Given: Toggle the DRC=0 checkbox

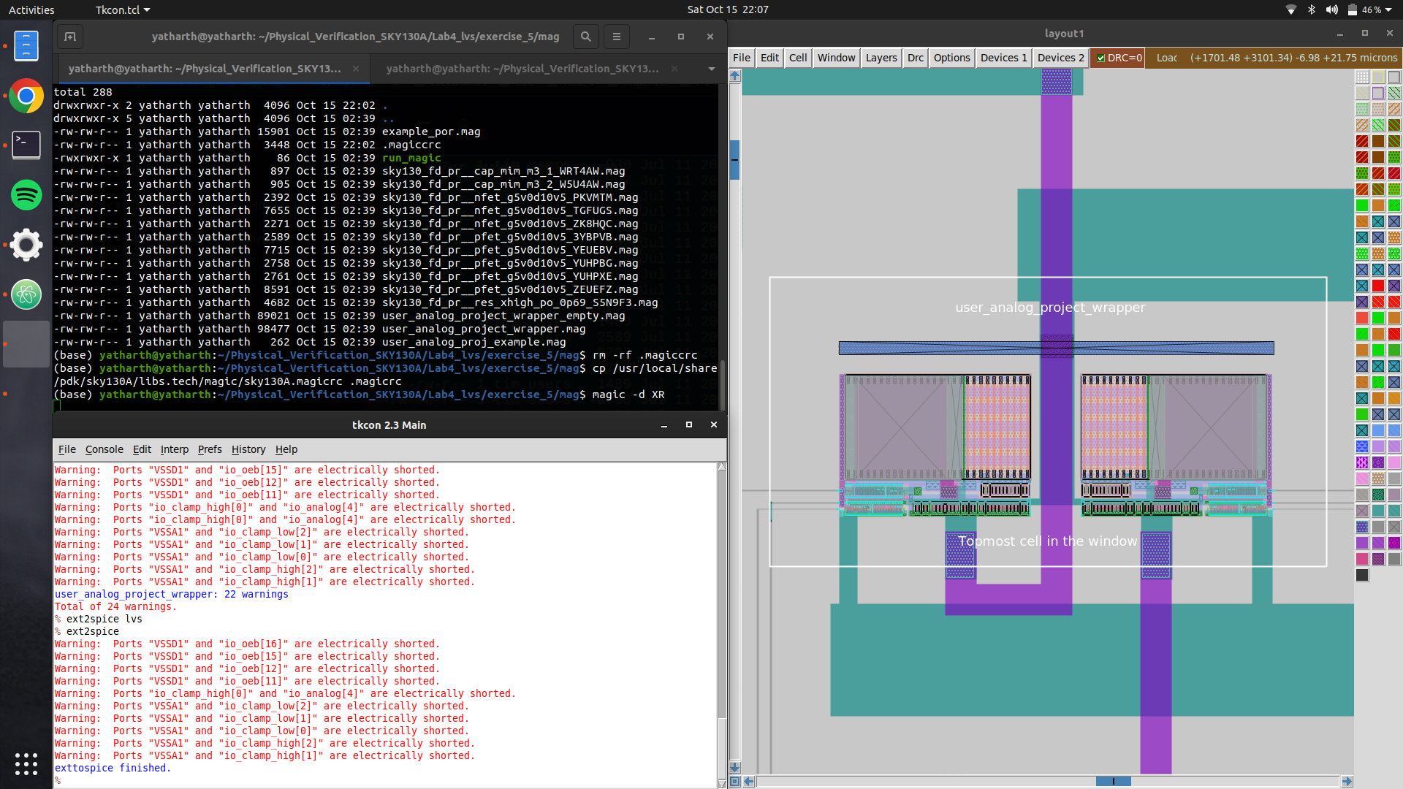Looking at the screenshot, I should coord(1101,58).
